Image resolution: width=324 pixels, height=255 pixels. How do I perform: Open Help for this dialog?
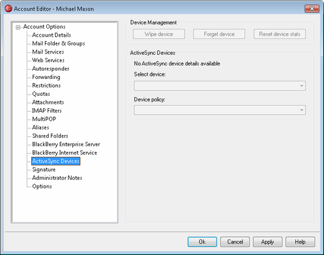(300, 242)
